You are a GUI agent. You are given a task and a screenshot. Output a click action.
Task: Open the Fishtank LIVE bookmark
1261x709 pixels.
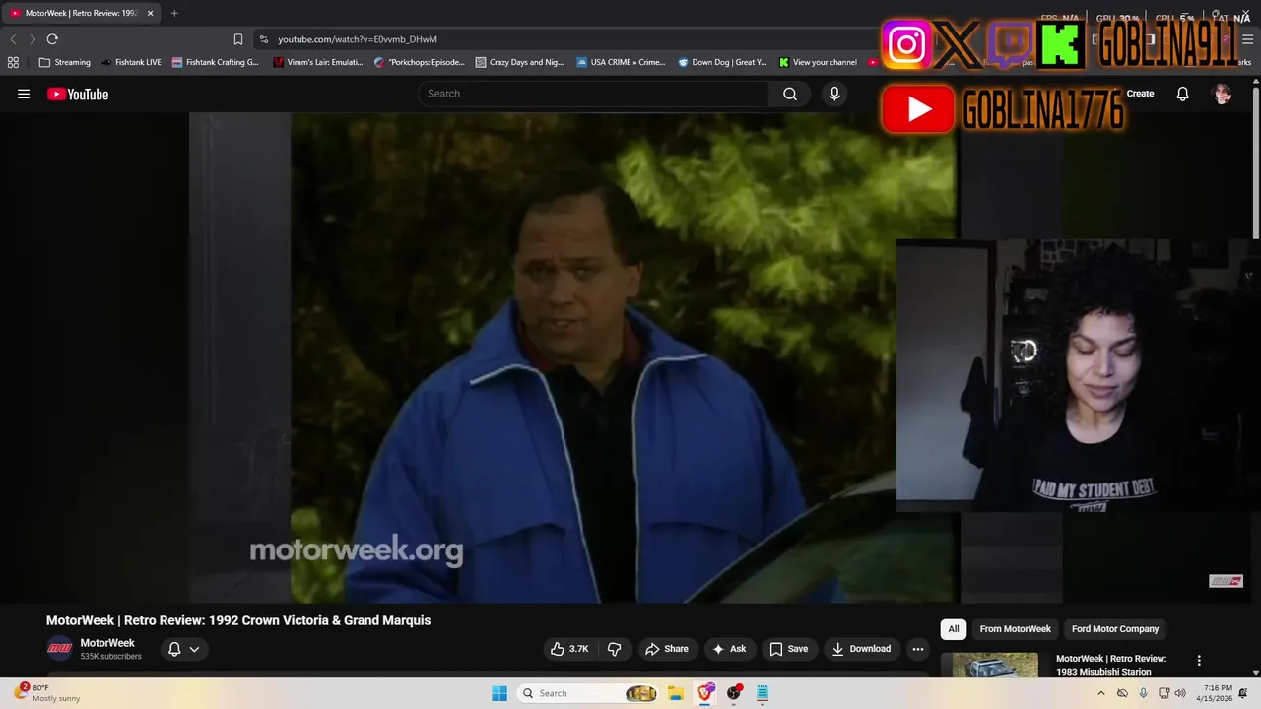tap(131, 62)
